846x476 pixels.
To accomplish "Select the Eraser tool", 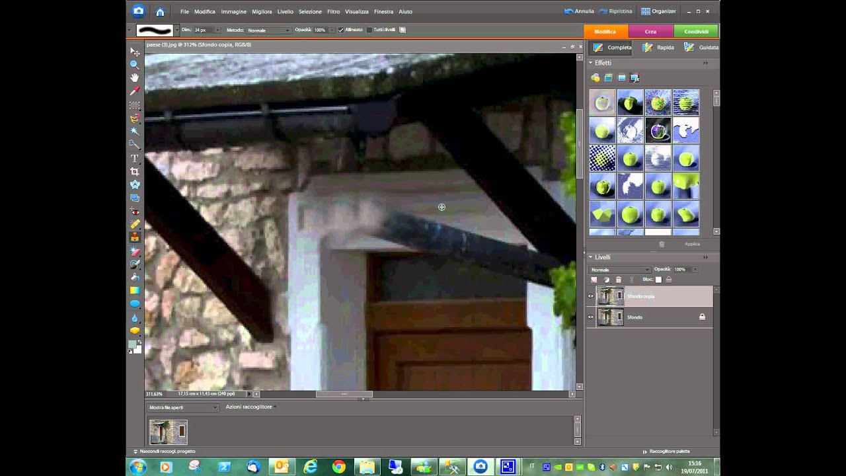I will point(135,251).
